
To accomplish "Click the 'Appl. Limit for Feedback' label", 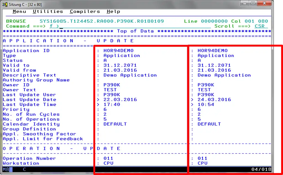I will (x=43, y=139).
